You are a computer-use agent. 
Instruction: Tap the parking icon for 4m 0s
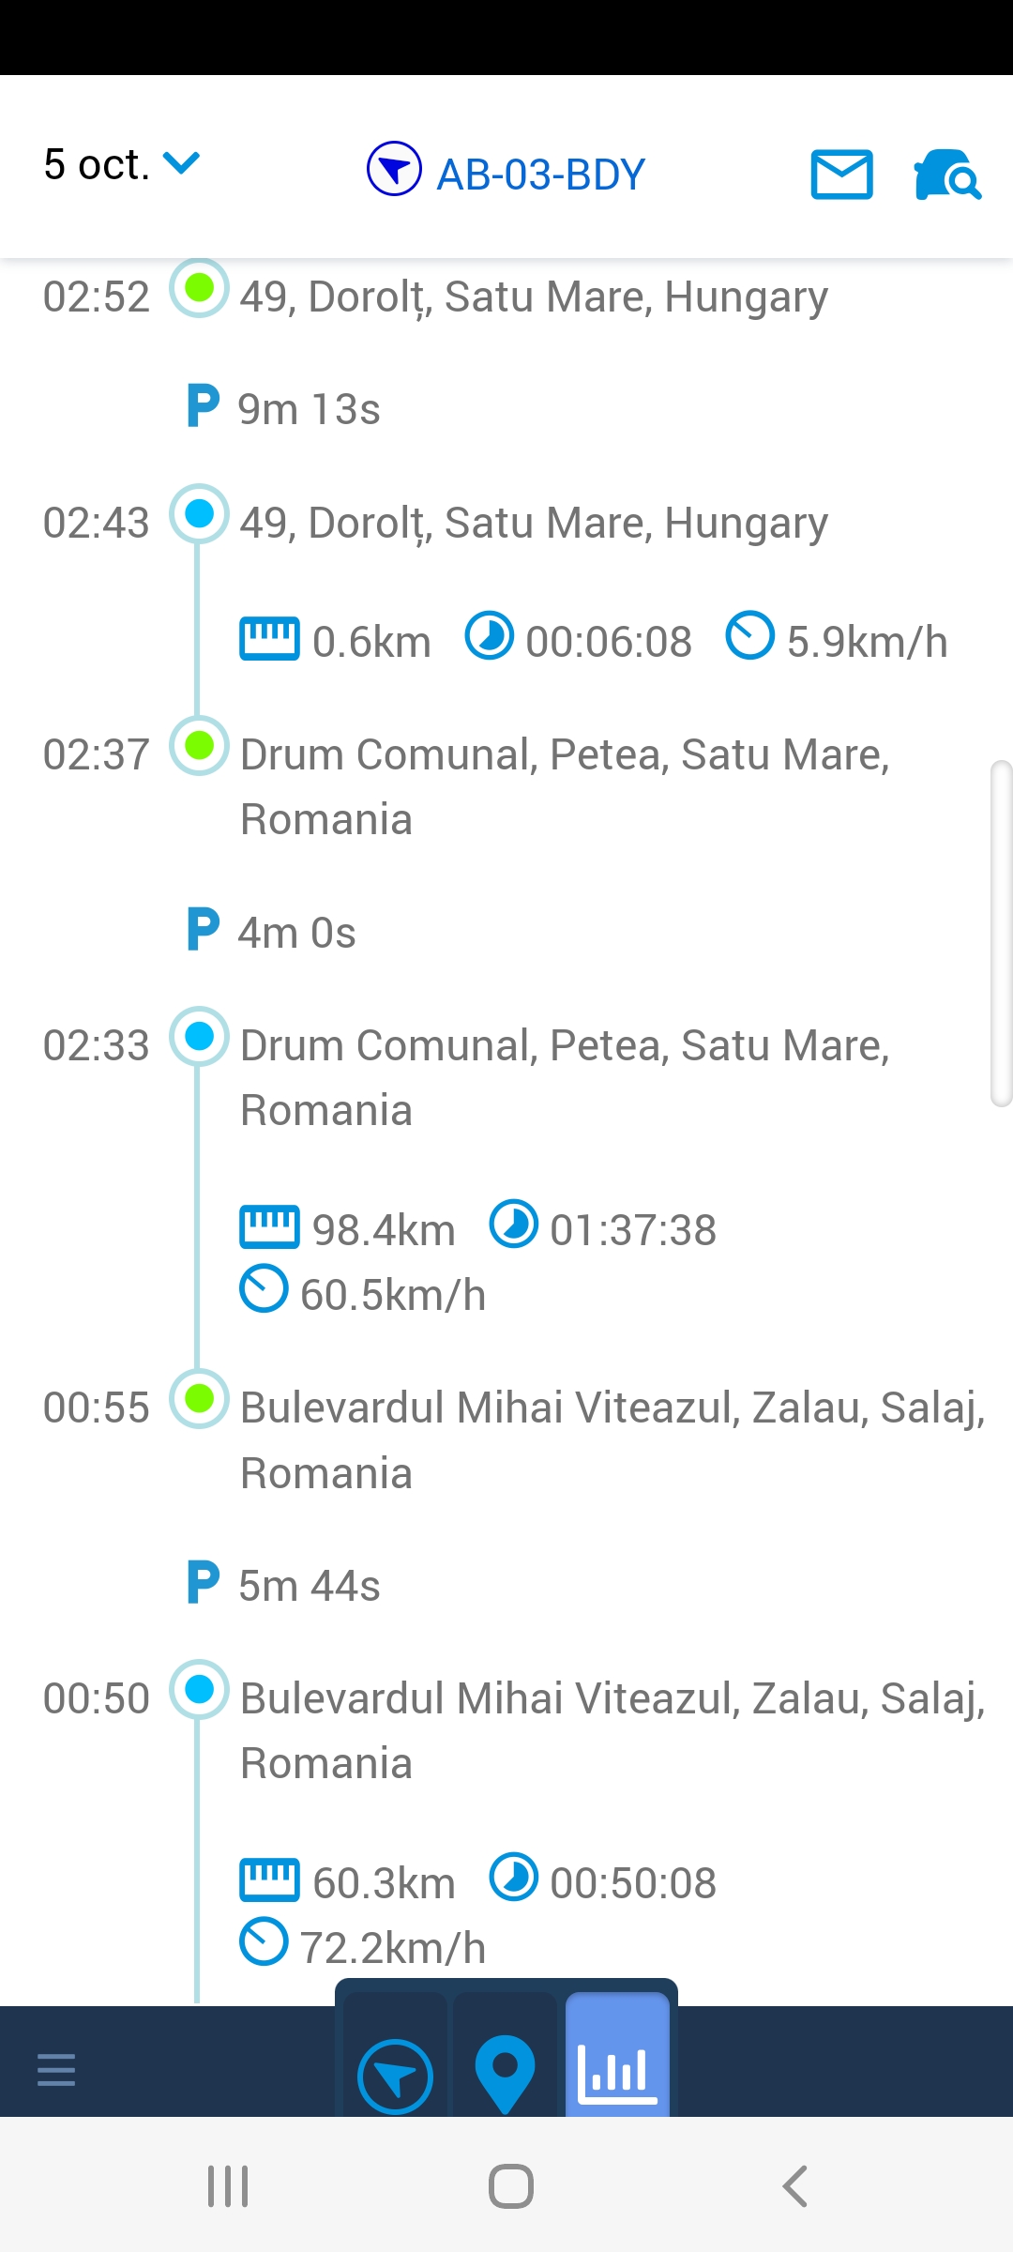click(x=203, y=930)
